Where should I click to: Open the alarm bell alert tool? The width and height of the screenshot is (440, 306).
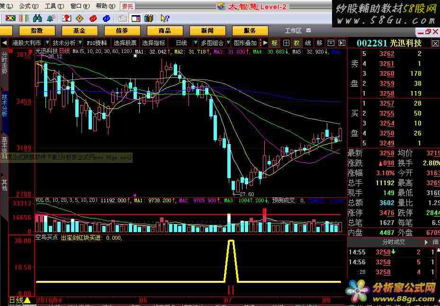(51, 18)
